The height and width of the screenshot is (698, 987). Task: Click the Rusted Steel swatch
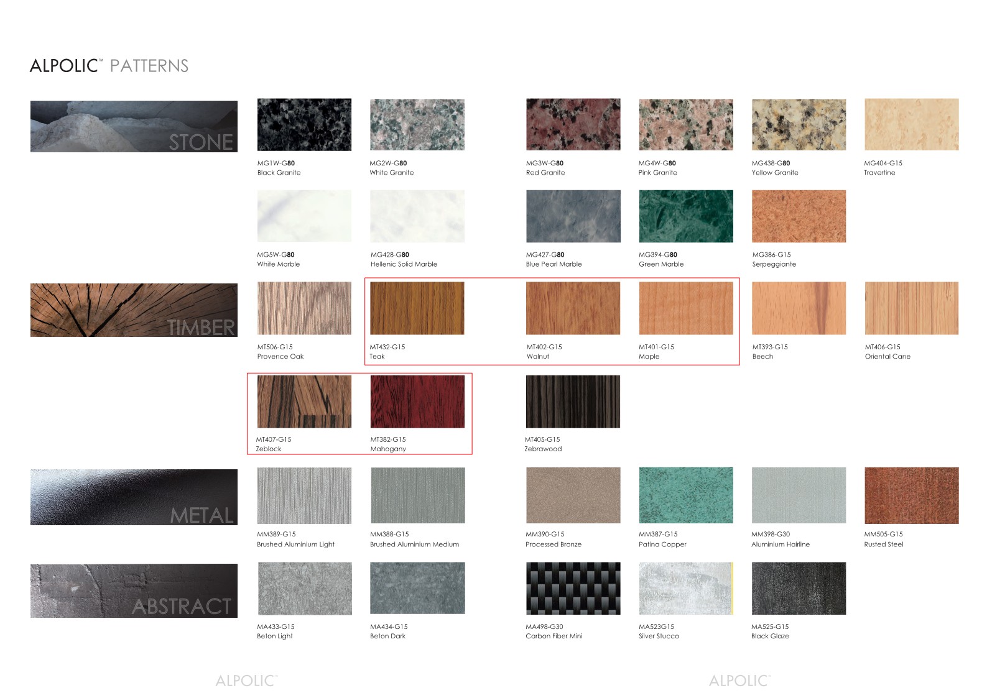coord(911,495)
